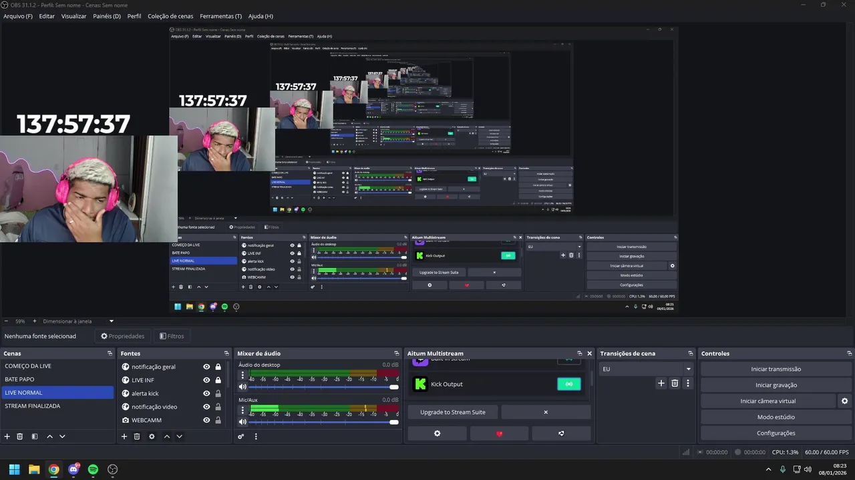Open the Painéis menu
Viewport: 855px width, 480px height.
click(x=107, y=16)
